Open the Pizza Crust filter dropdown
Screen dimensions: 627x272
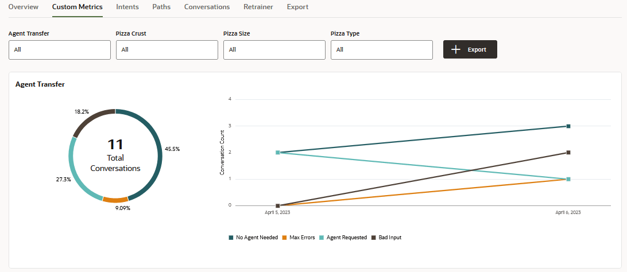[x=167, y=50]
